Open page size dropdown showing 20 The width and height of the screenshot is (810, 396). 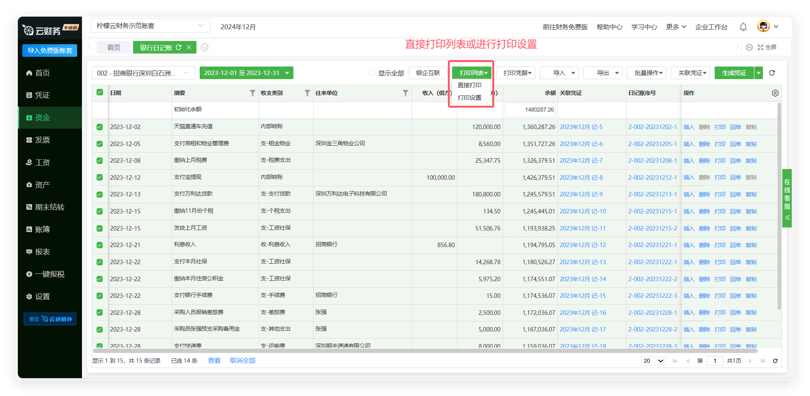tap(653, 361)
